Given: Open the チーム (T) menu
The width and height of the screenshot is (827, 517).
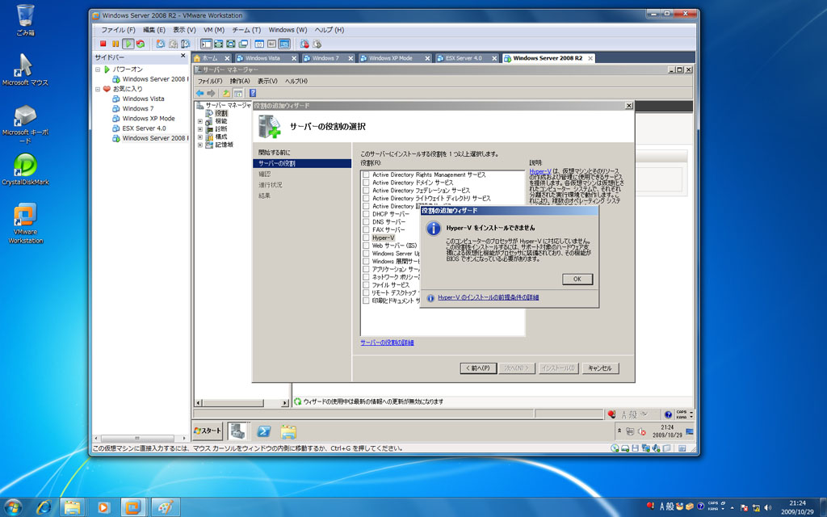Looking at the screenshot, I should click(246, 30).
